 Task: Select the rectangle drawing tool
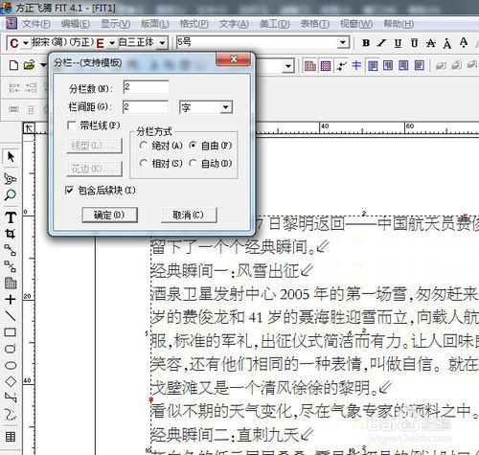pos(11,332)
